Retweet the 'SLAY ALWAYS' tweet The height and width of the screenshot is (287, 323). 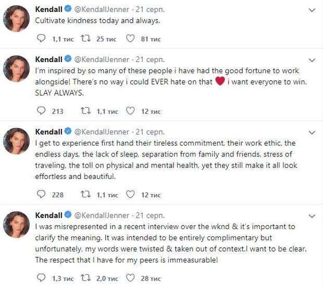point(85,111)
